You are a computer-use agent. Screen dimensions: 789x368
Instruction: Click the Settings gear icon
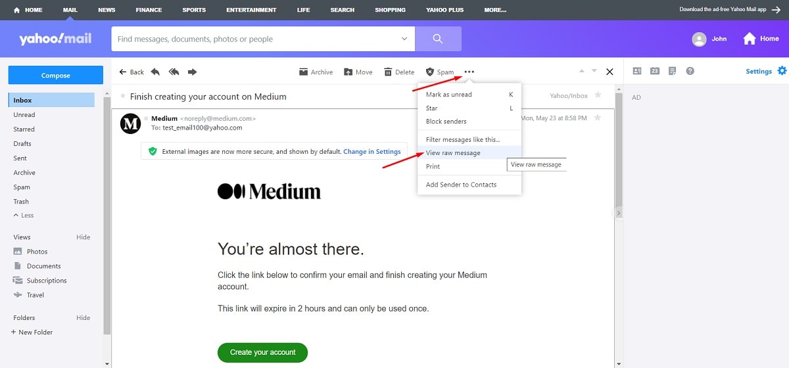[782, 71]
